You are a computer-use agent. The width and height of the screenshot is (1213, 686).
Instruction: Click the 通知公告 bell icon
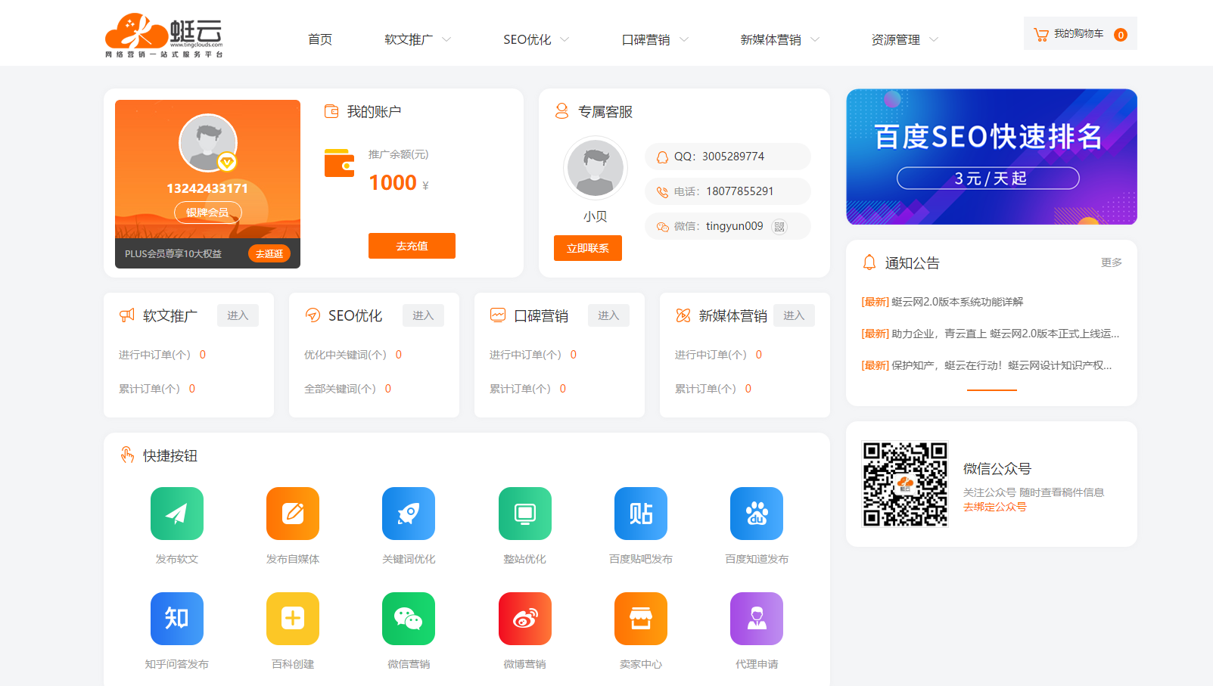coord(869,262)
